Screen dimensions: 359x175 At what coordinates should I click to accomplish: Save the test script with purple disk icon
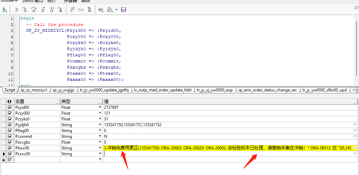click(x=124, y=10)
